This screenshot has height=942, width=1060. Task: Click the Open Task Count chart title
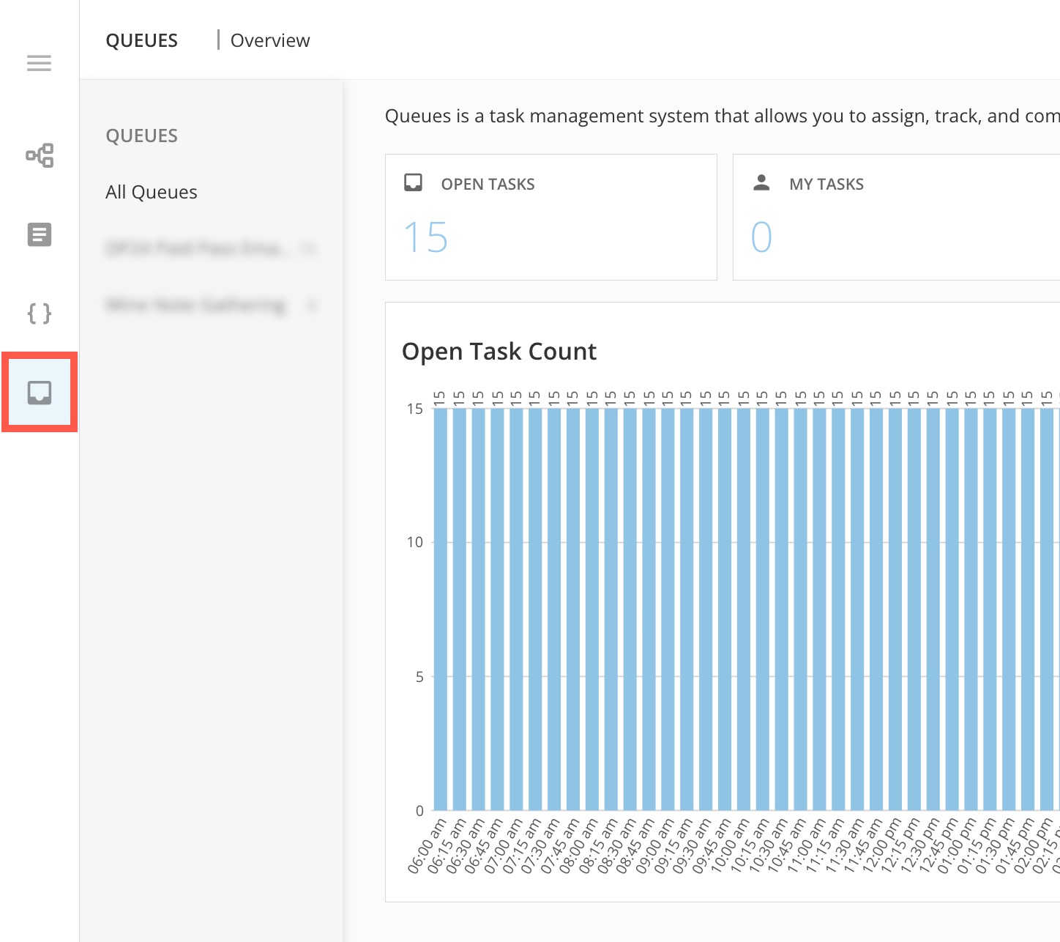pyautogui.click(x=499, y=352)
